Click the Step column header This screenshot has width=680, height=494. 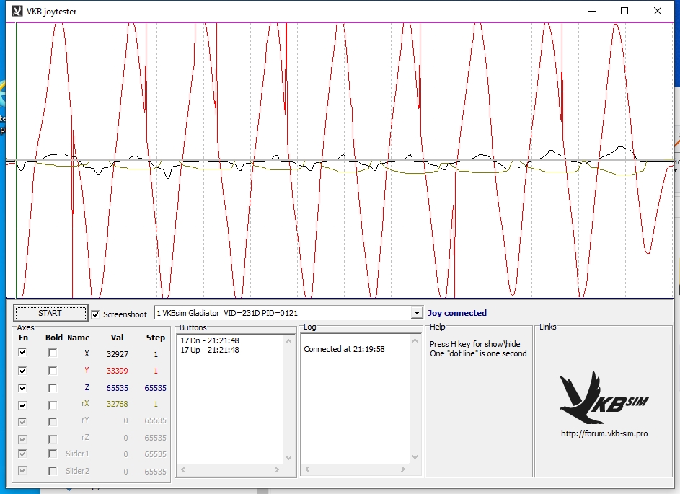click(x=156, y=338)
